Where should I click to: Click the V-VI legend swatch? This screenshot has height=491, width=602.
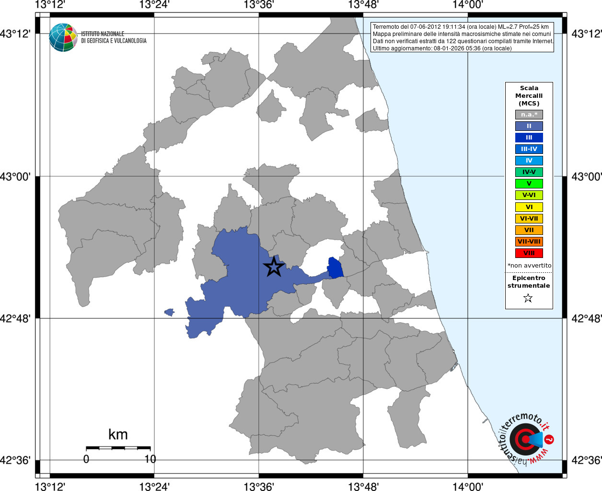529,195
